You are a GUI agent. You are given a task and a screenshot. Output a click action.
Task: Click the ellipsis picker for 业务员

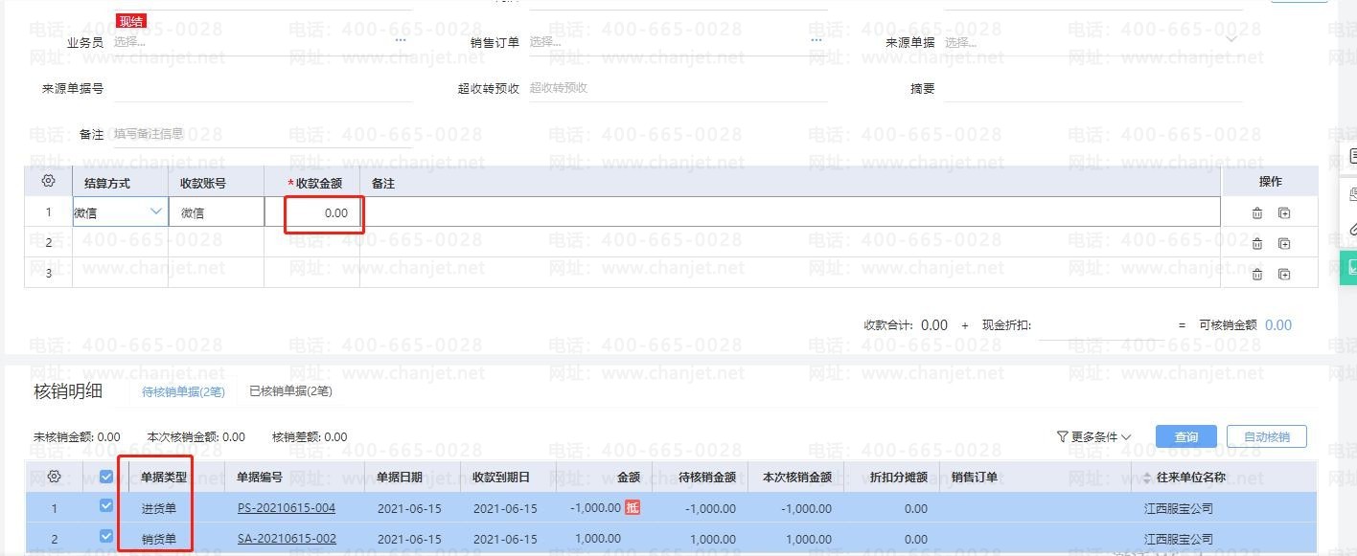point(401,41)
